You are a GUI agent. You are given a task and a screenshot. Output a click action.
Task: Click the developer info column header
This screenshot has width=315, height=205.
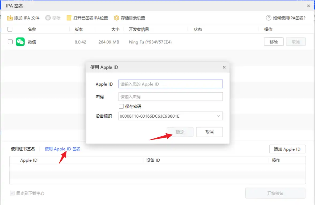(x=139, y=29)
